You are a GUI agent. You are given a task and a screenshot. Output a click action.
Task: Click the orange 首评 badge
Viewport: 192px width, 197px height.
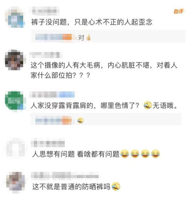(178, 11)
